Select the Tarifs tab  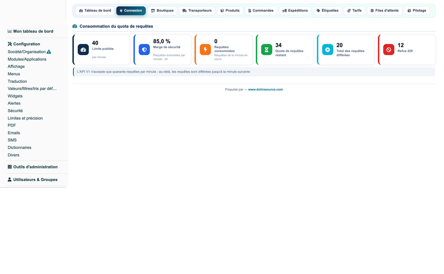[354, 11]
